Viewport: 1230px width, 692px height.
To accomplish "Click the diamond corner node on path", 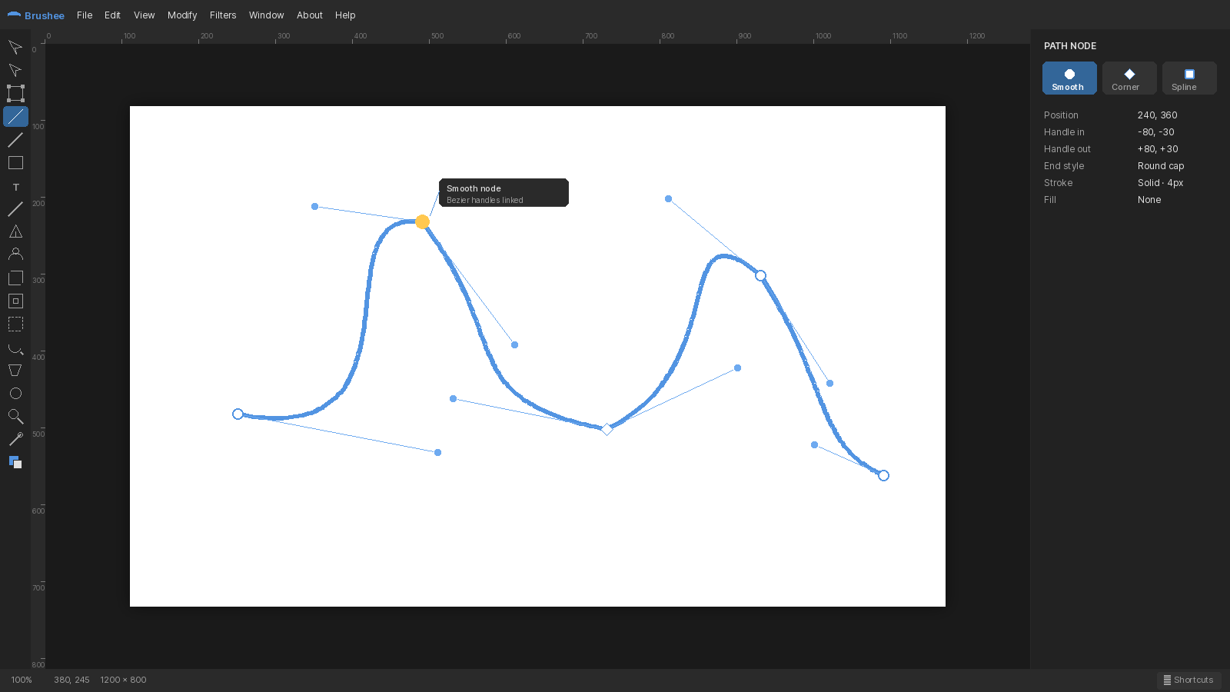I will tap(607, 429).
